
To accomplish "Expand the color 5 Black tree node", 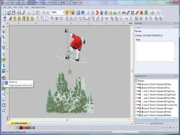I will [x=136, y=115].
